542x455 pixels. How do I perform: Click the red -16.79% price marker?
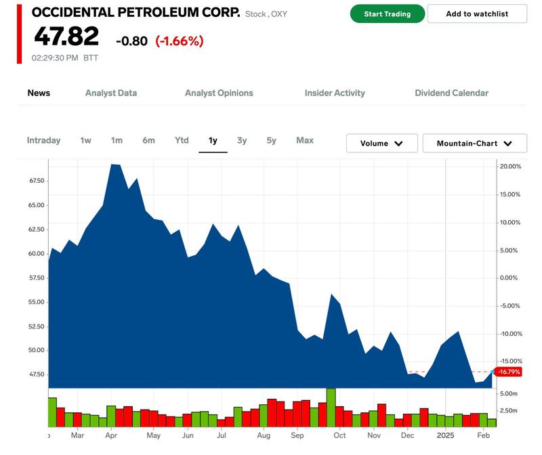point(508,372)
